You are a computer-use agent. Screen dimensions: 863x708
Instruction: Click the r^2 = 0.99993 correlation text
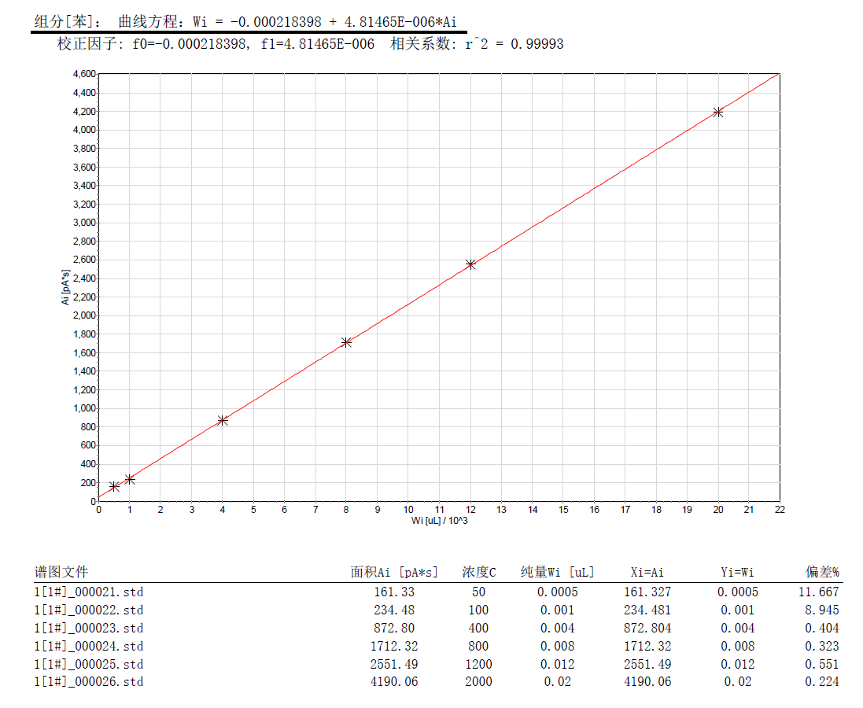pyautogui.click(x=514, y=45)
